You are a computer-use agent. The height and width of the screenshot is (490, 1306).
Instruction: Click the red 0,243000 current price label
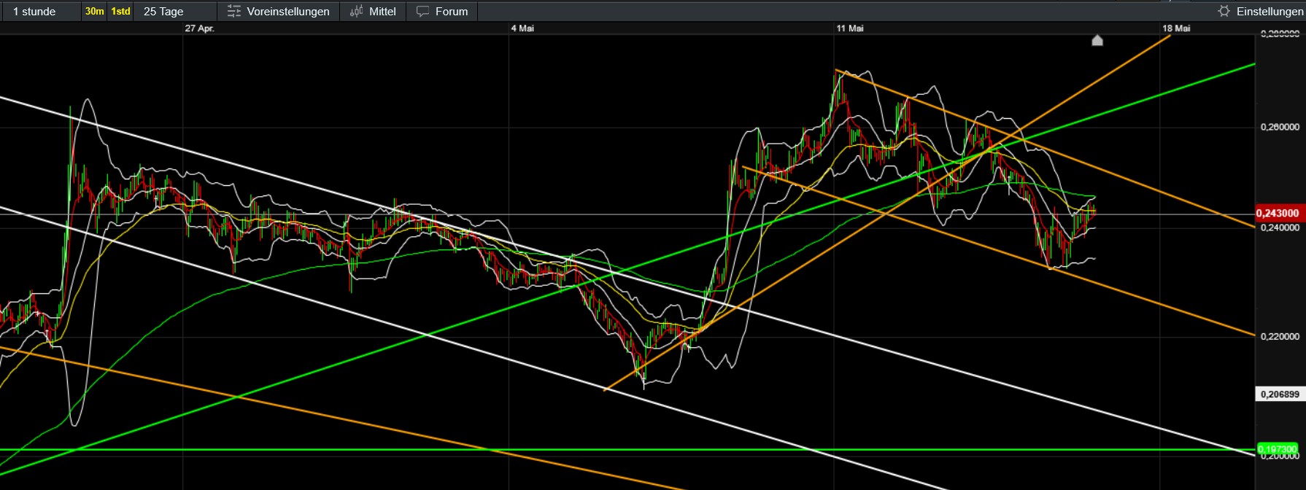pyautogui.click(x=1278, y=213)
